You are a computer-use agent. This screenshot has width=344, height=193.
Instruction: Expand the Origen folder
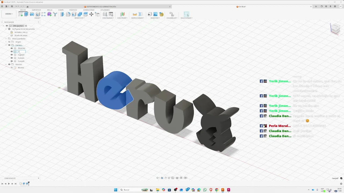(x=6, y=42)
